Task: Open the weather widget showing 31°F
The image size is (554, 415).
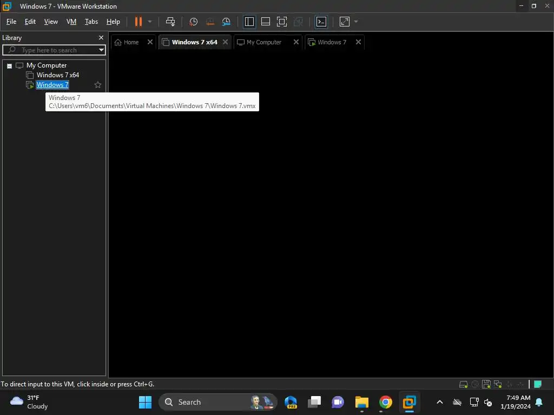Action: 29,402
